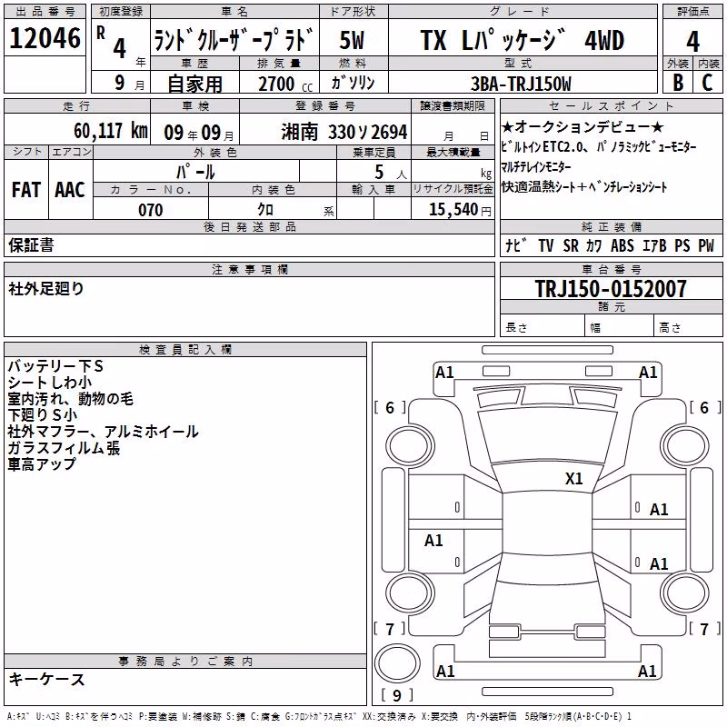Click the A1 mark at the front bumper's left corner

click(444, 373)
